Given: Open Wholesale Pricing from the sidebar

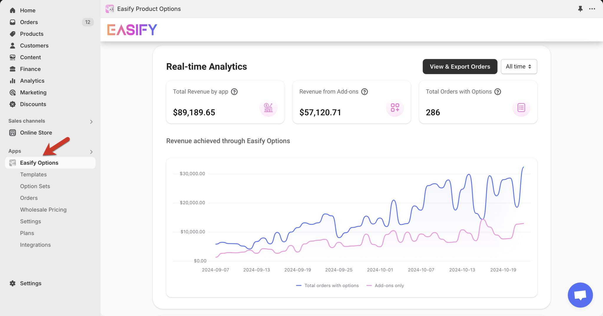Looking at the screenshot, I should (x=43, y=209).
